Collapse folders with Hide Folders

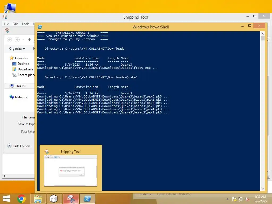pos(19,146)
